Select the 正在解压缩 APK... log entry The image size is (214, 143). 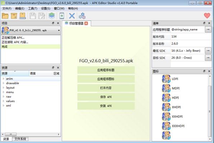click(x=31, y=38)
